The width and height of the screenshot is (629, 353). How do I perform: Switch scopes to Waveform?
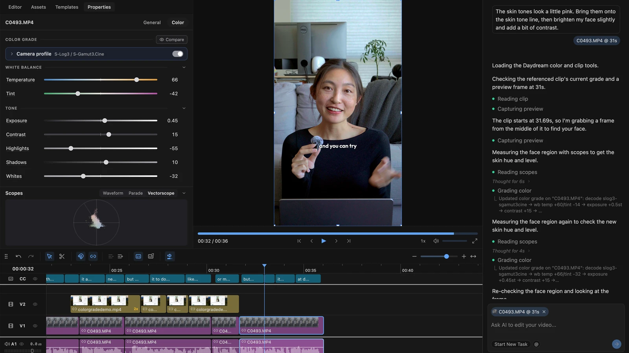(113, 193)
